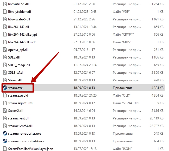The height and width of the screenshot is (151, 169).
Task: Select the file name libx264-142.dll.md5
Action: pyautogui.click(x=22, y=42)
